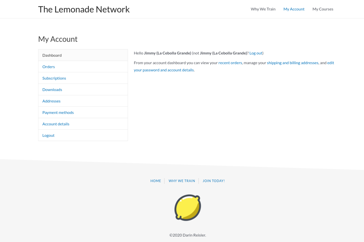Click the JOIN TODAY! footer link

pyautogui.click(x=214, y=181)
